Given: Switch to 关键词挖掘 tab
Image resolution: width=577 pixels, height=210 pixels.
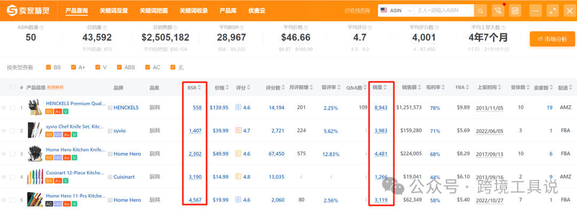Looking at the screenshot, I should 153,11.
